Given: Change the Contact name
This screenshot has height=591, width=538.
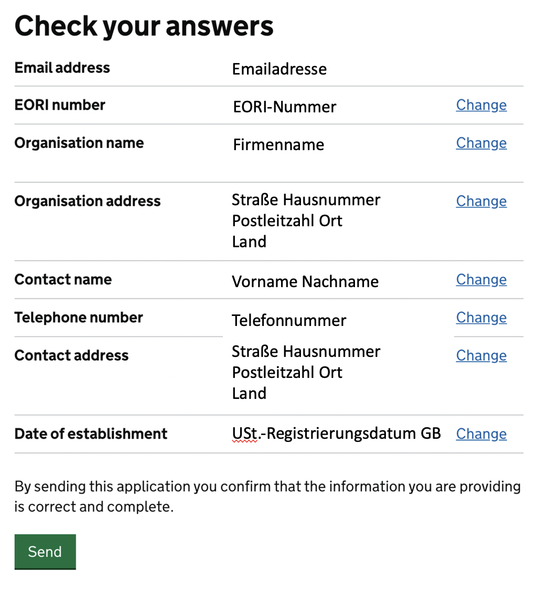Looking at the screenshot, I should [481, 280].
